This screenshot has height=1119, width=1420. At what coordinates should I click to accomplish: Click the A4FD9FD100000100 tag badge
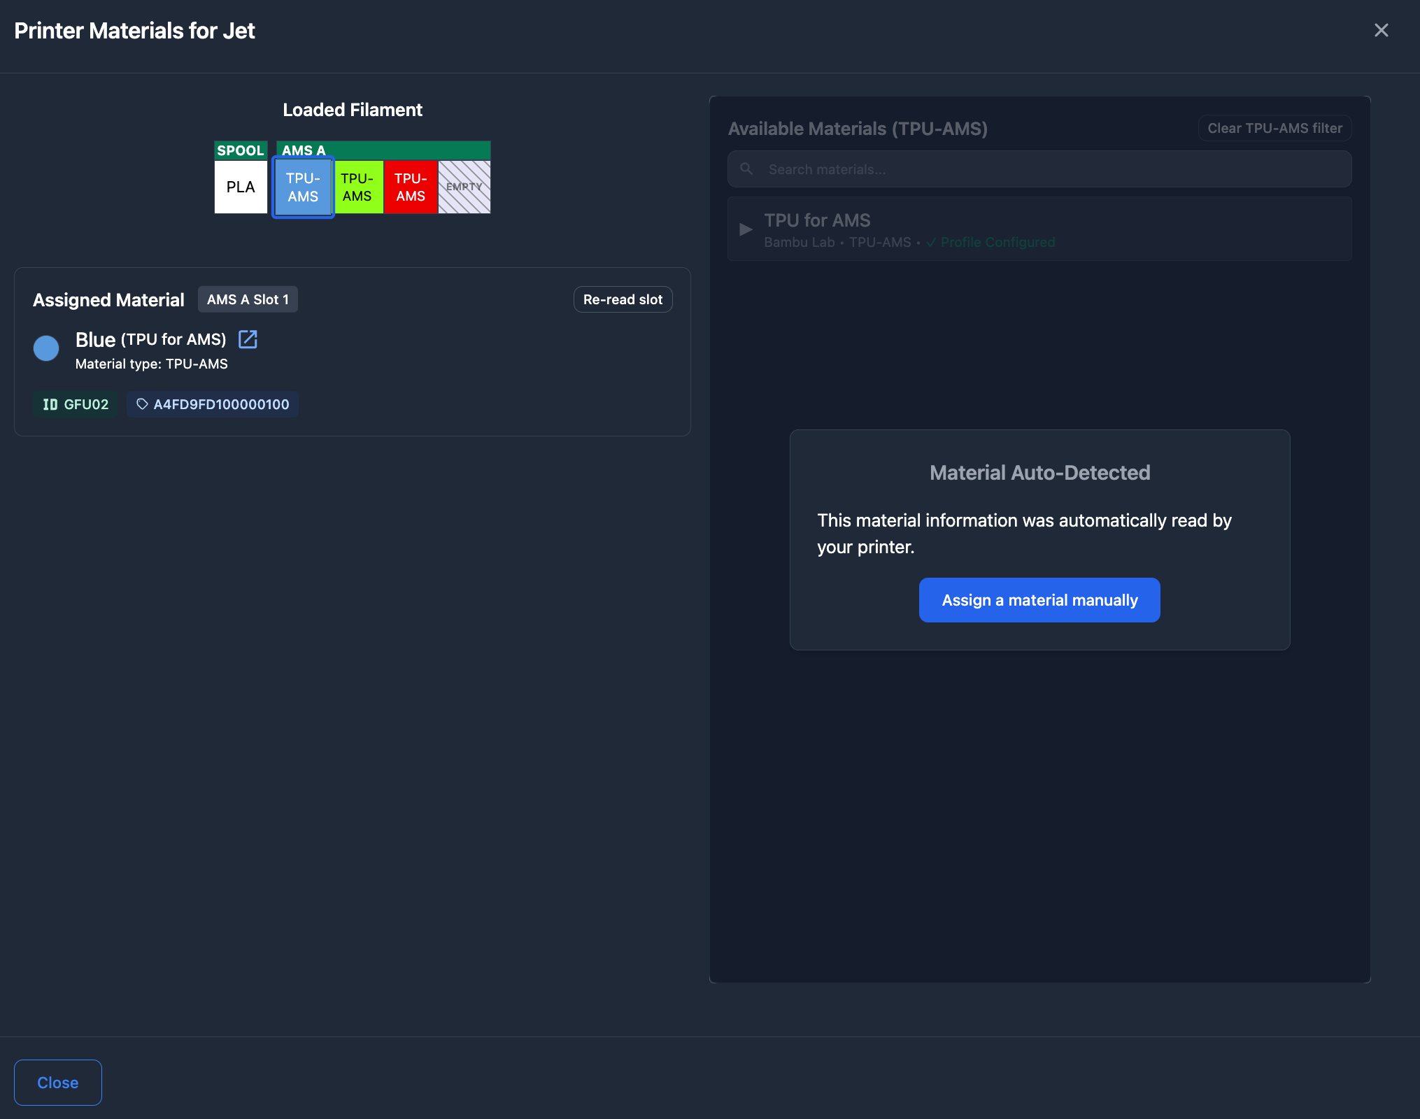(x=213, y=404)
